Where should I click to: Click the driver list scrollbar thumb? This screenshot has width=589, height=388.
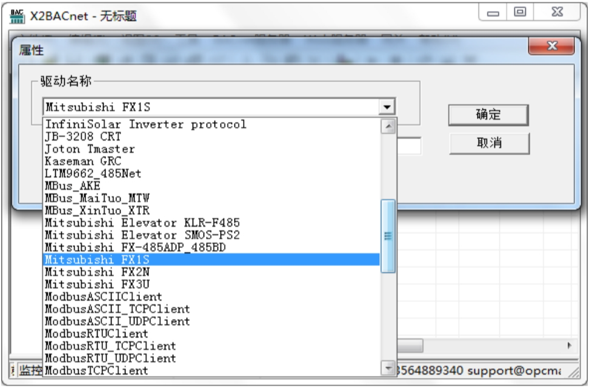pyautogui.click(x=388, y=236)
